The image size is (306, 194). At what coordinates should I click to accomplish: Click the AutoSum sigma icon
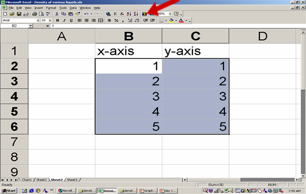tap(115, 14)
